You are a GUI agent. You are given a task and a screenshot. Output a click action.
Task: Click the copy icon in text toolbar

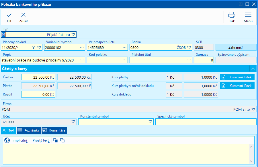[56, 140]
